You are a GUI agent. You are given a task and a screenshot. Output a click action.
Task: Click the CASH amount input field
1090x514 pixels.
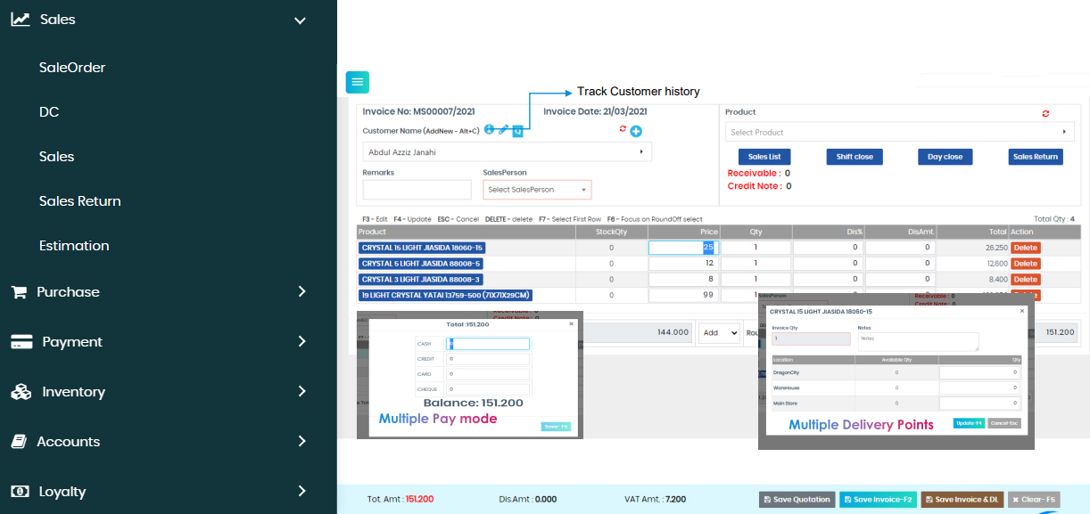coord(487,343)
